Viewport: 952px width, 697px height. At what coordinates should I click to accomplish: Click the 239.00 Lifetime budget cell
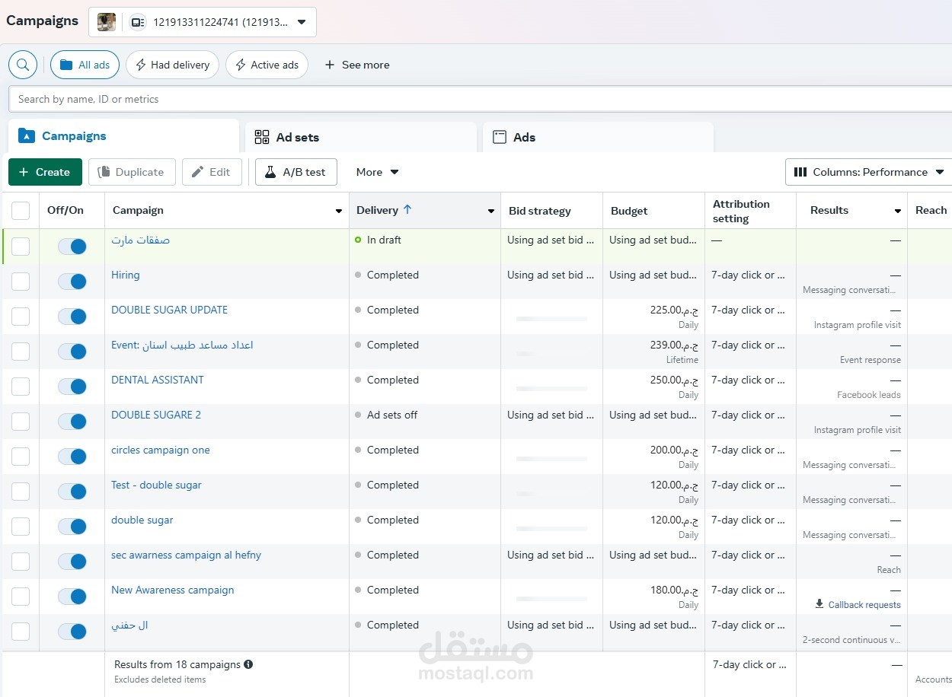point(674,345)
